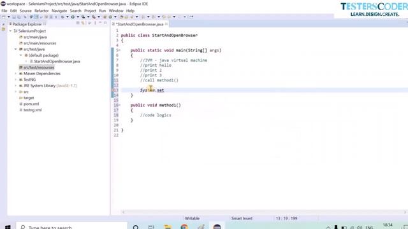408x229 pixels.
Task: Open the Window menu
Action: tap(116, 11)
